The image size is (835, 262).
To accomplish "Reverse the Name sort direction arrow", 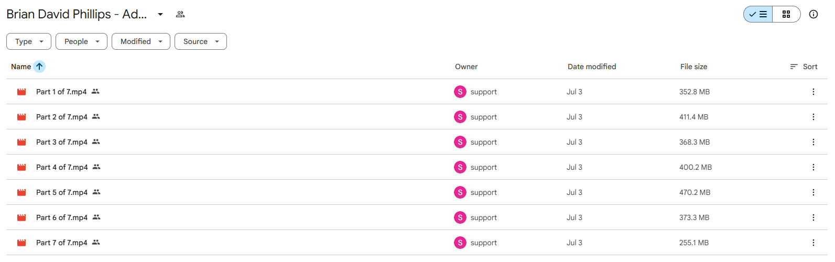I will point(39,67).
